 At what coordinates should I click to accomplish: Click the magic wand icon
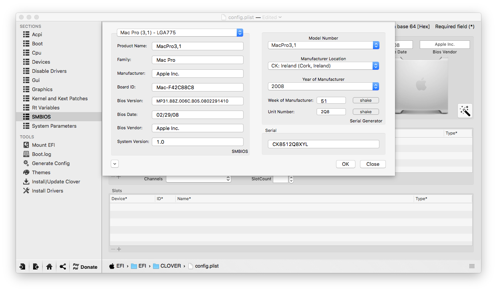tap(465, 111)
